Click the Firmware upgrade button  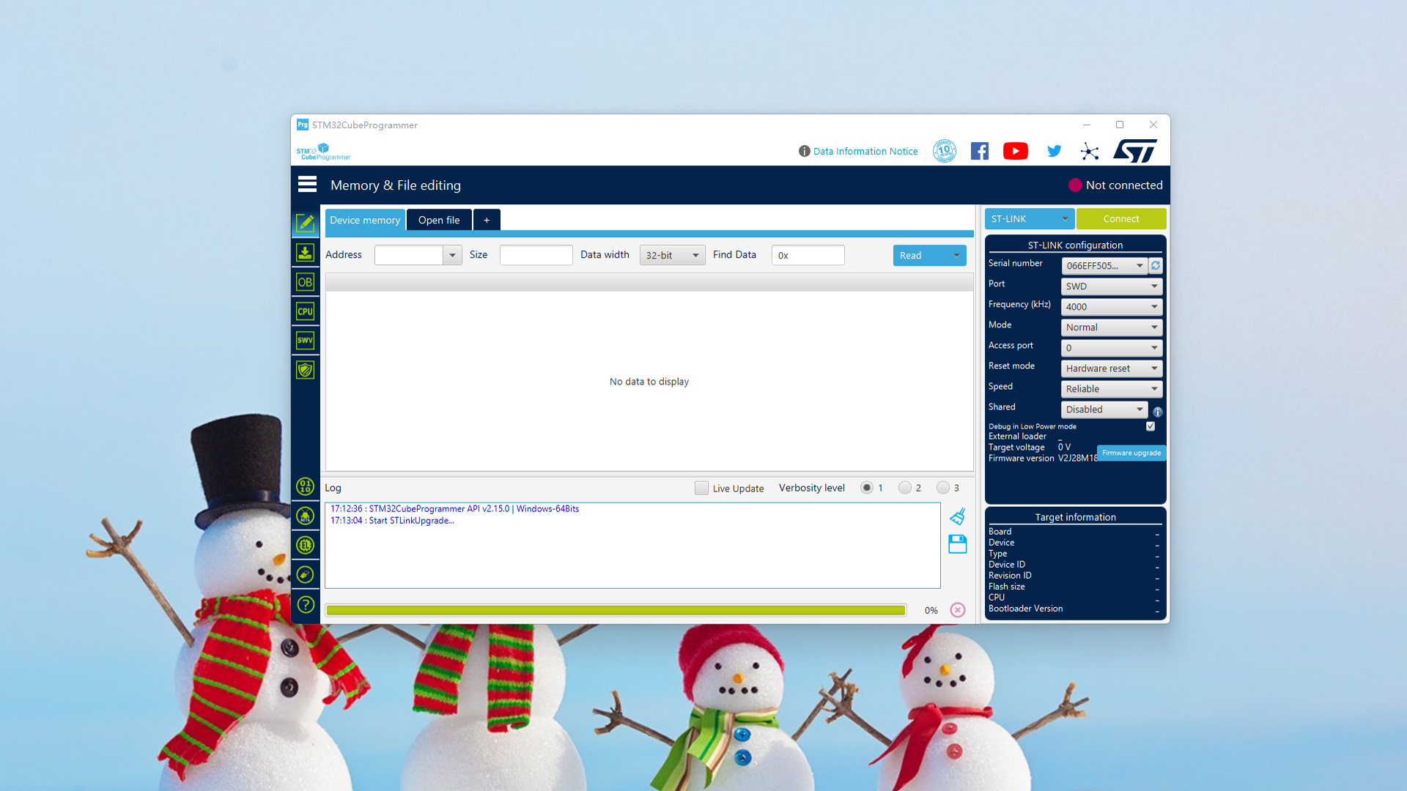tap(1131, 453)
